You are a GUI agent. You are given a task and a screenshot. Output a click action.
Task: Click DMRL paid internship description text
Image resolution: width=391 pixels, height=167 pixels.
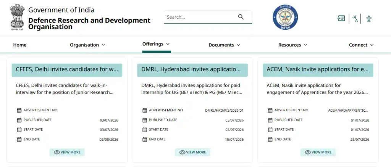(x=192, y=89)
